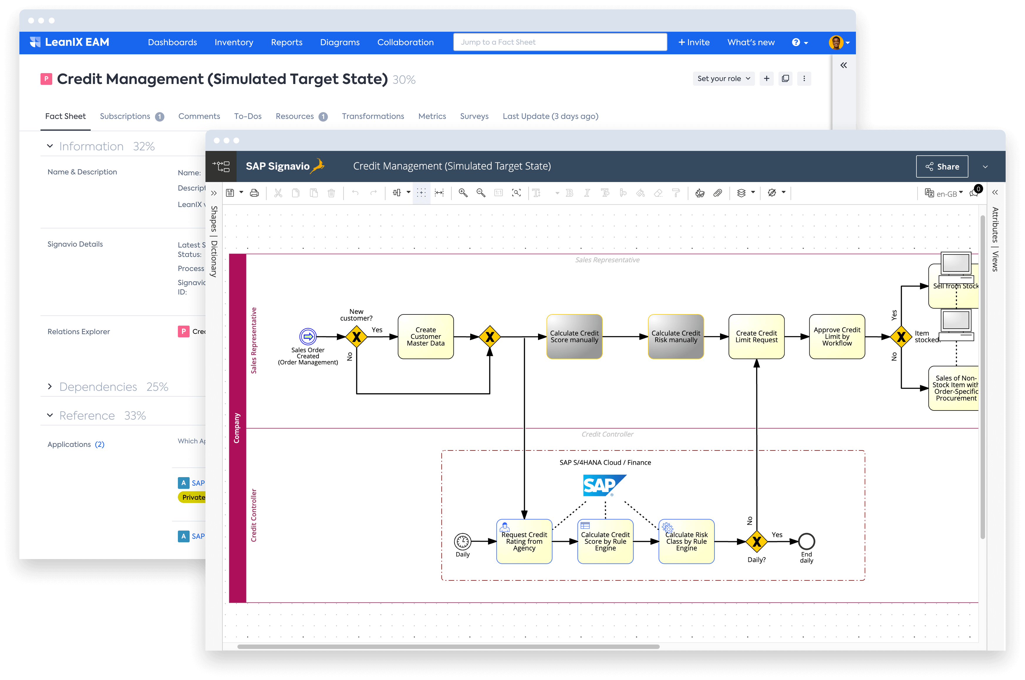Toggle the snap-to-grid dots button

(x=422, y=193)
